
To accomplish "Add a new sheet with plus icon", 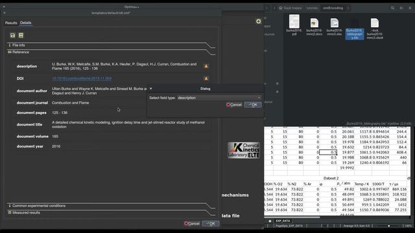I will click(270, 221).
